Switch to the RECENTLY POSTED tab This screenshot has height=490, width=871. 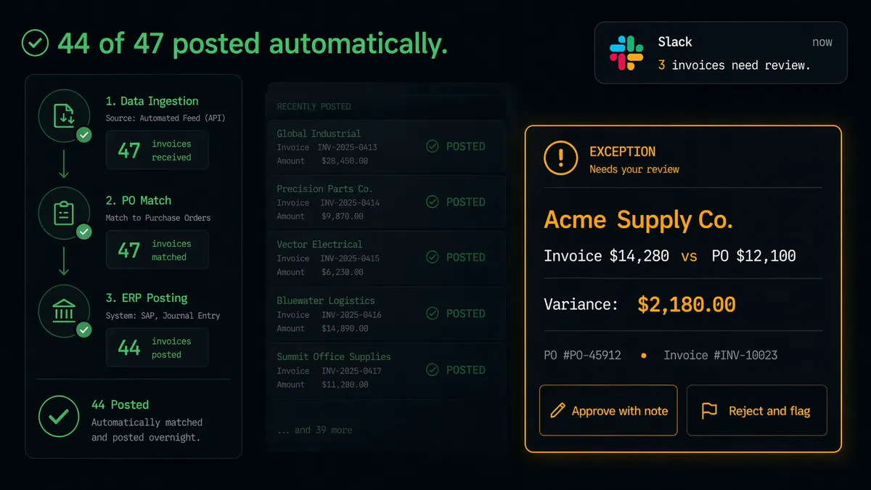click(x=314, y=106)
